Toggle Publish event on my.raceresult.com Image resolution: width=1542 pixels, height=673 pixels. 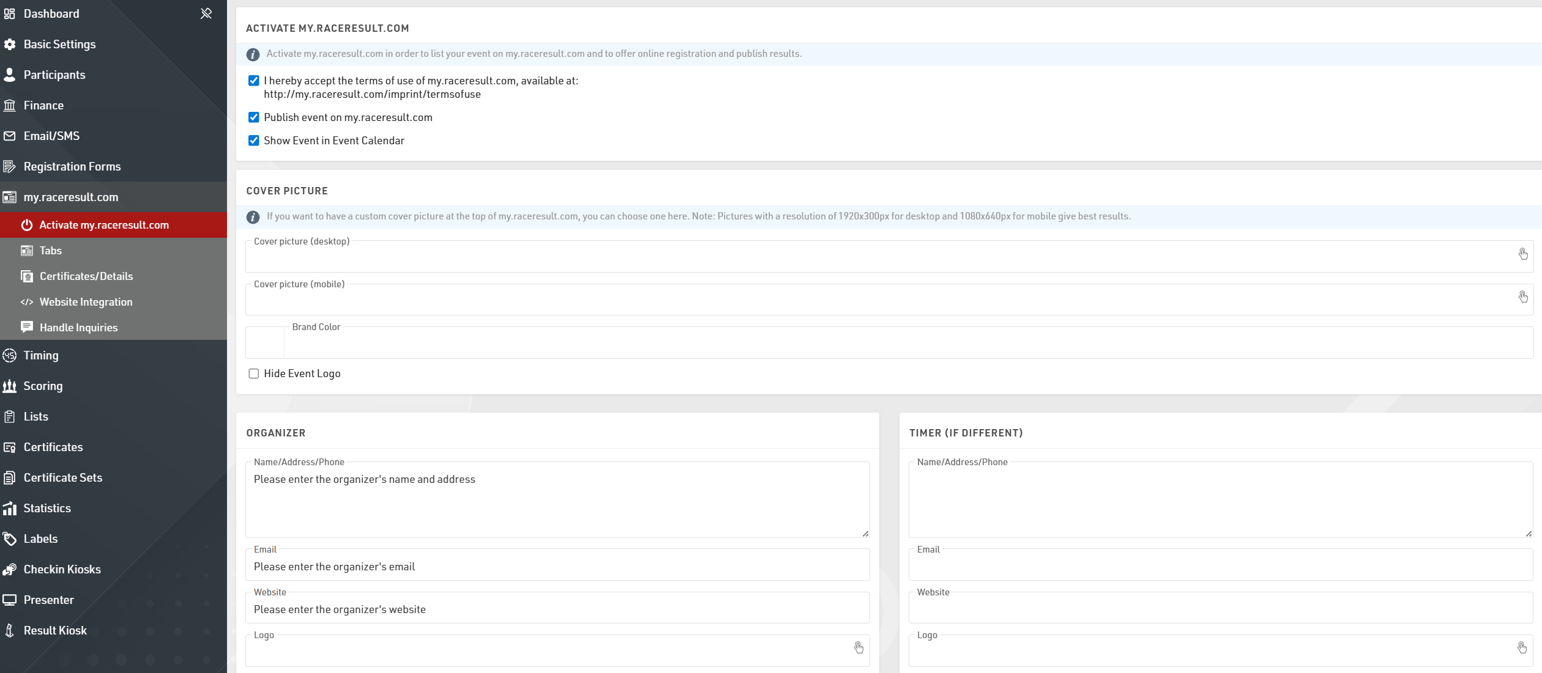(253, 117)
